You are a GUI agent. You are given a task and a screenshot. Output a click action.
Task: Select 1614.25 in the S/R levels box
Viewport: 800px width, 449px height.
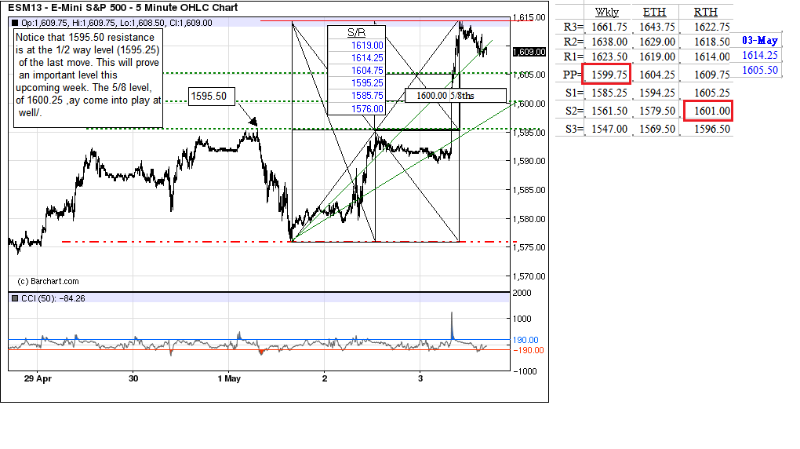pyautogui.click(x=367, y=58)
